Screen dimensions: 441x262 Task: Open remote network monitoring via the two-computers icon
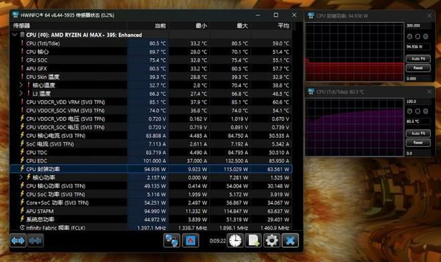tap(172, 241)
